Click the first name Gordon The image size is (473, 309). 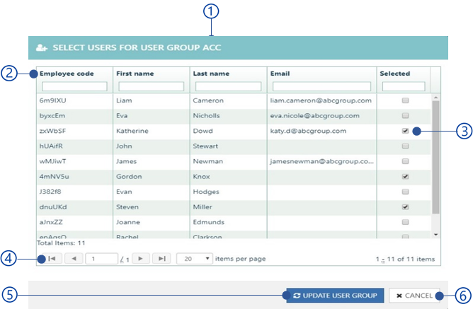pos(129,177)
